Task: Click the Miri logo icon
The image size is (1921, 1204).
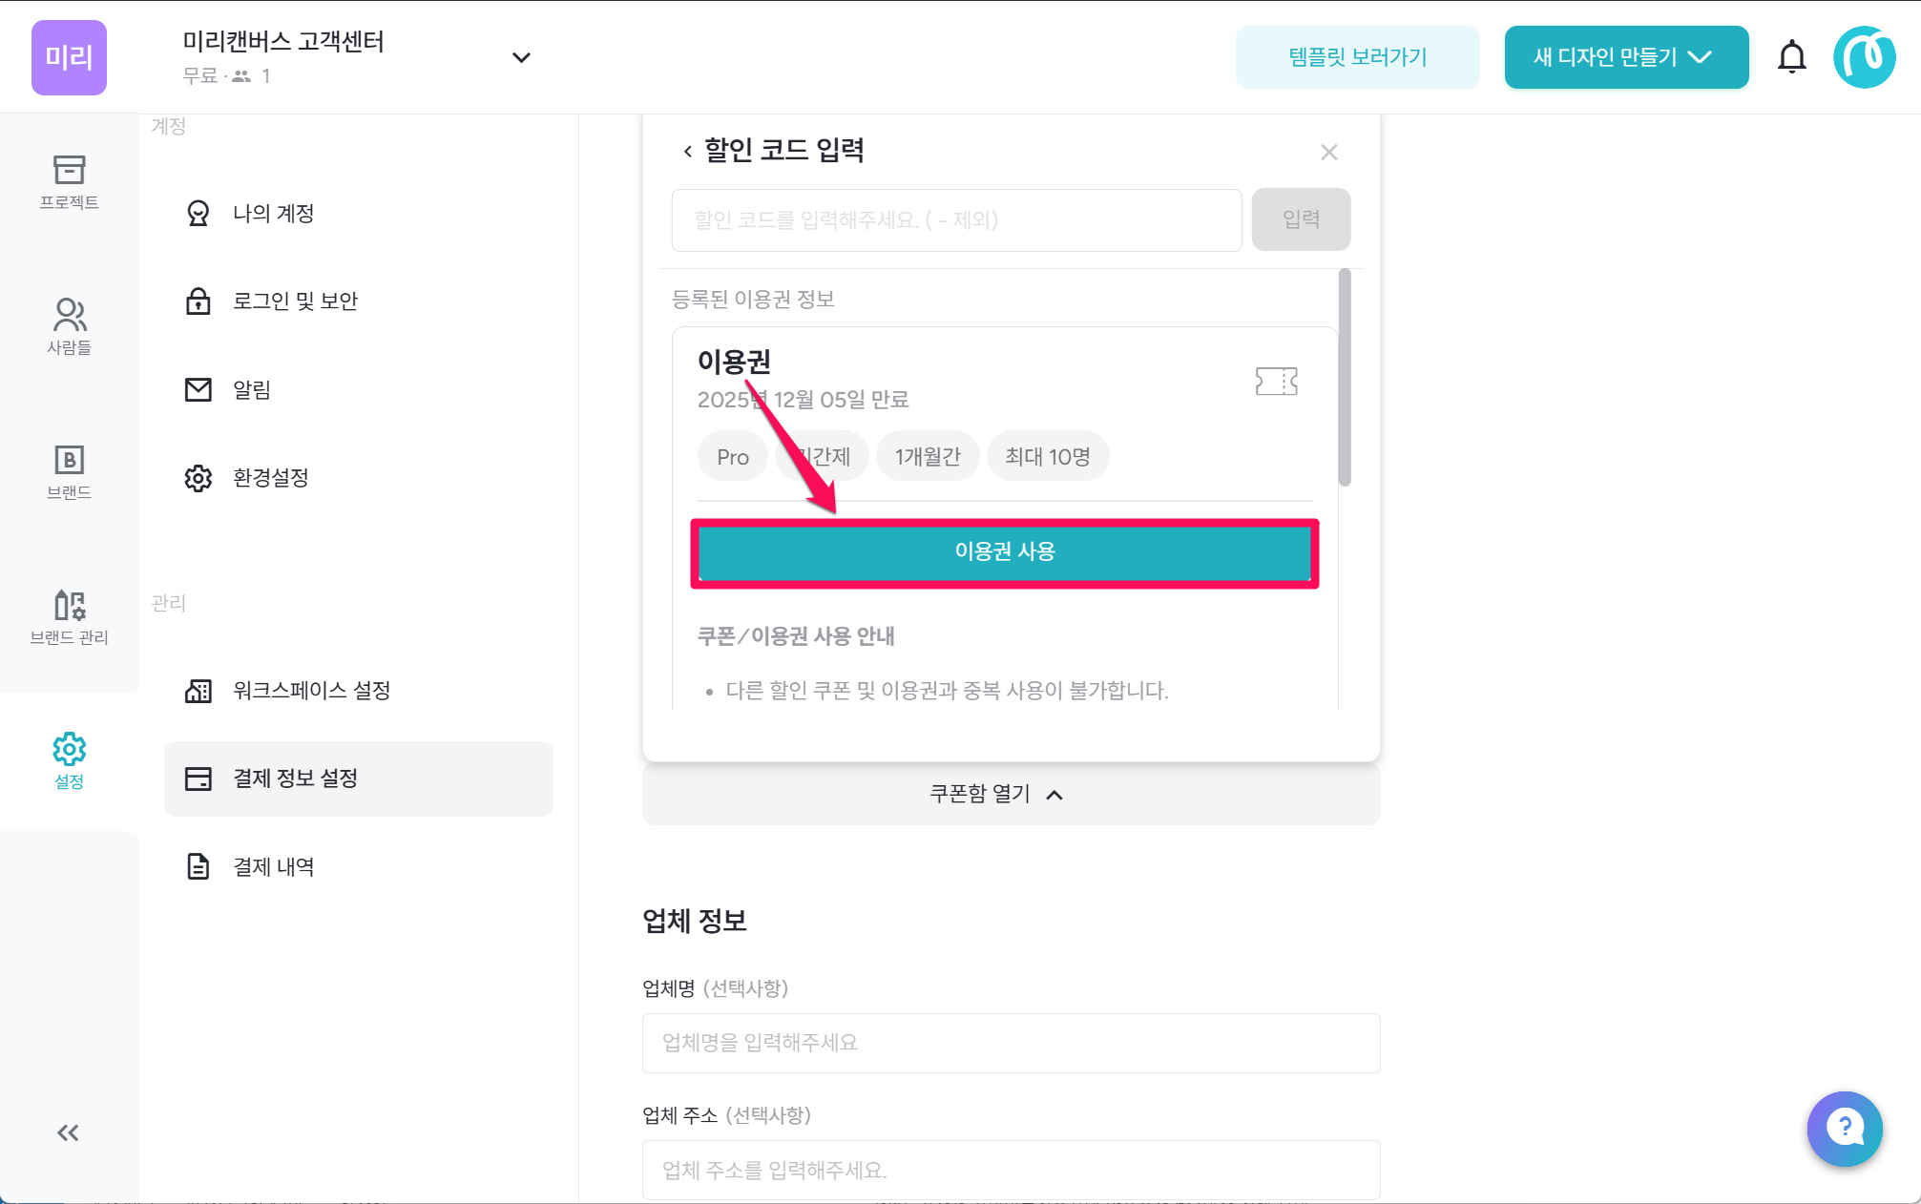Action: 69,57
